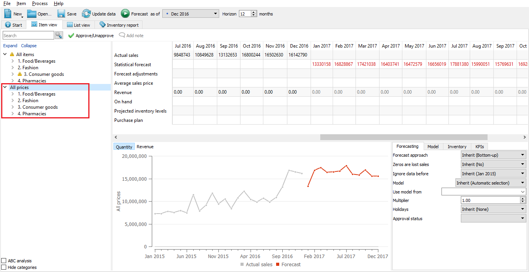
Task: Click the New document icon
Action: 8,14
